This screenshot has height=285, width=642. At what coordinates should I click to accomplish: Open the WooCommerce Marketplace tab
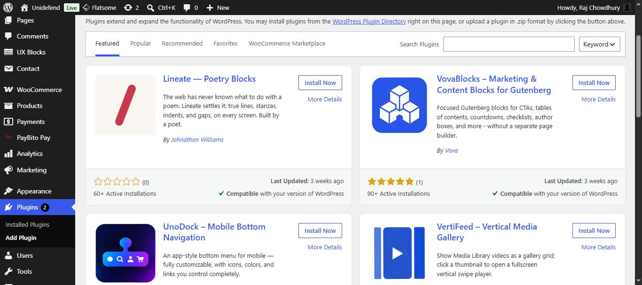287,44
